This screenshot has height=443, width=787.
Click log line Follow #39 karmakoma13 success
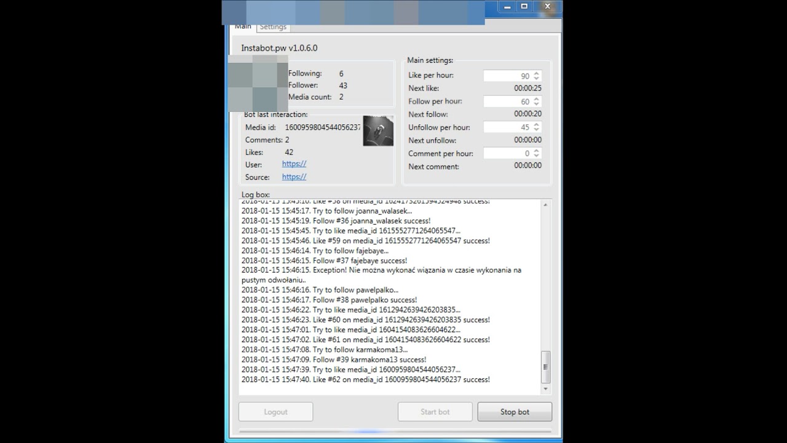point(334,359)
